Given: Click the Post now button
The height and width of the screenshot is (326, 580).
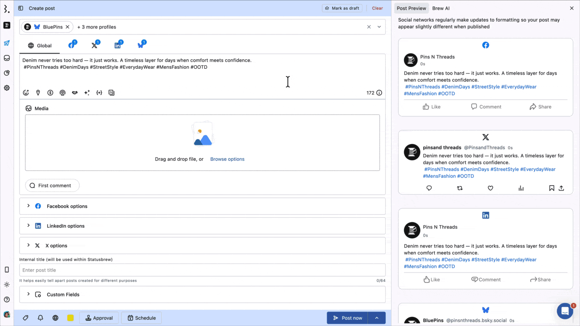Looking at the screenshot, I should point(348,318).
